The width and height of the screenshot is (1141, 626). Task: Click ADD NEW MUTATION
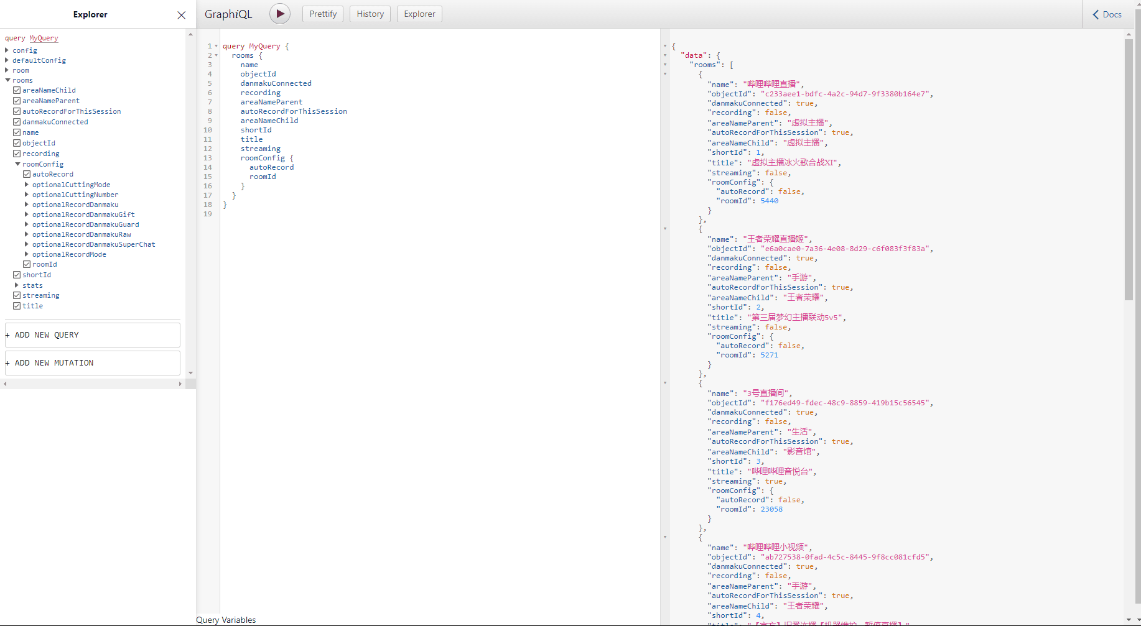pos(92,362)
